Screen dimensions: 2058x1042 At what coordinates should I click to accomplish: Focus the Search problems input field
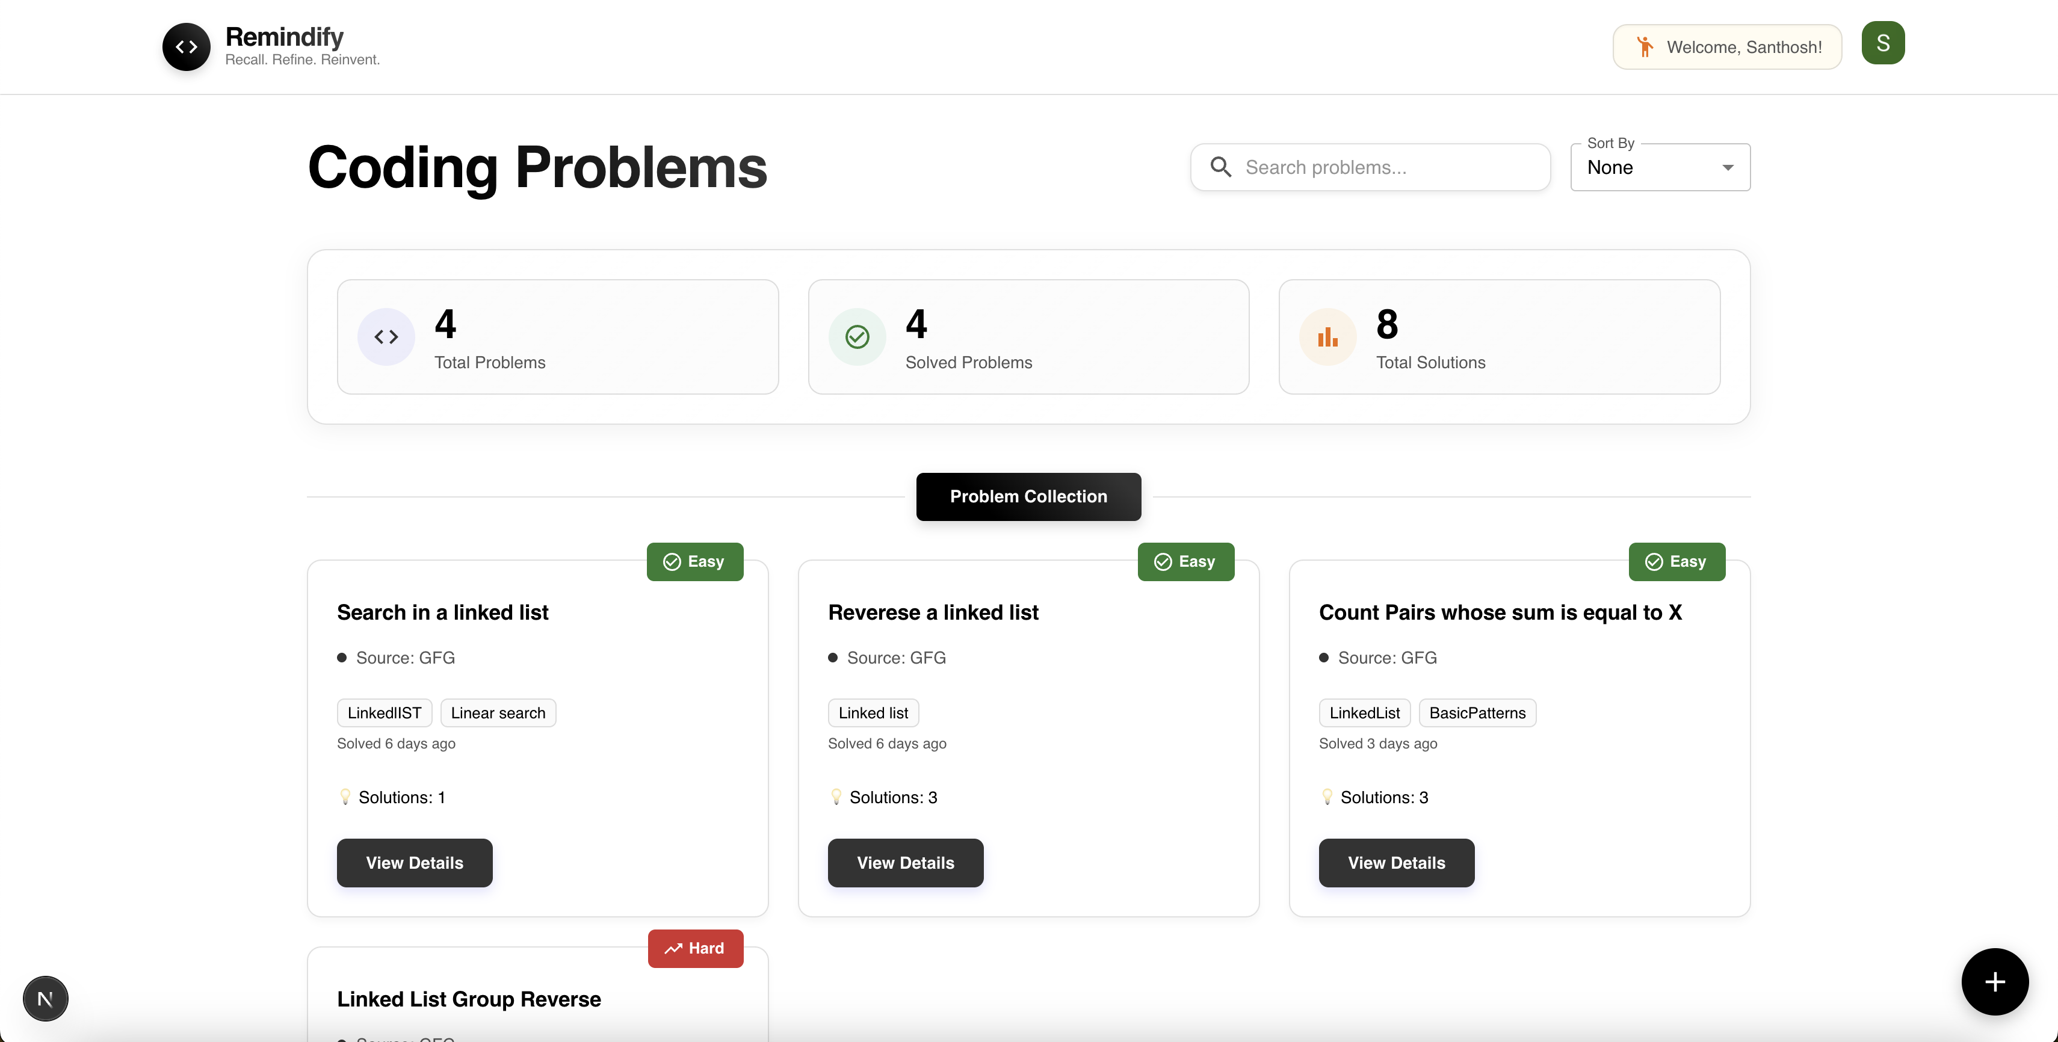[x=1370, y=167]
